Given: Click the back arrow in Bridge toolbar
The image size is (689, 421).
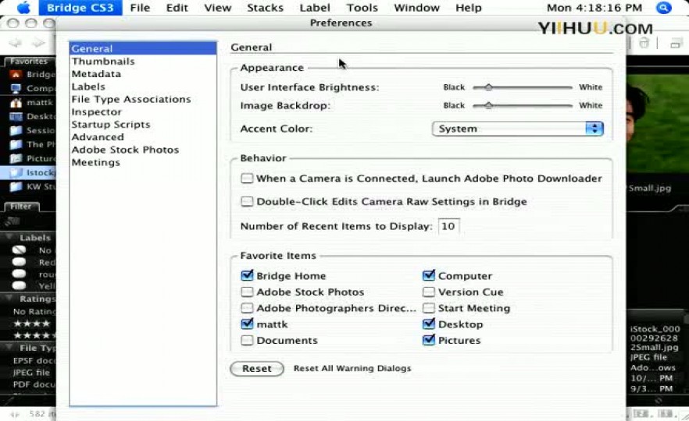Looking at the screenshot, I should point(16,42).
